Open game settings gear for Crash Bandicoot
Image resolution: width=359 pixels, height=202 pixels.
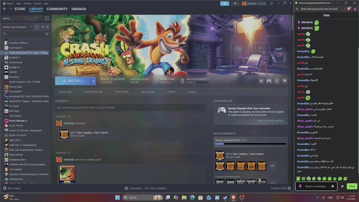261,81
